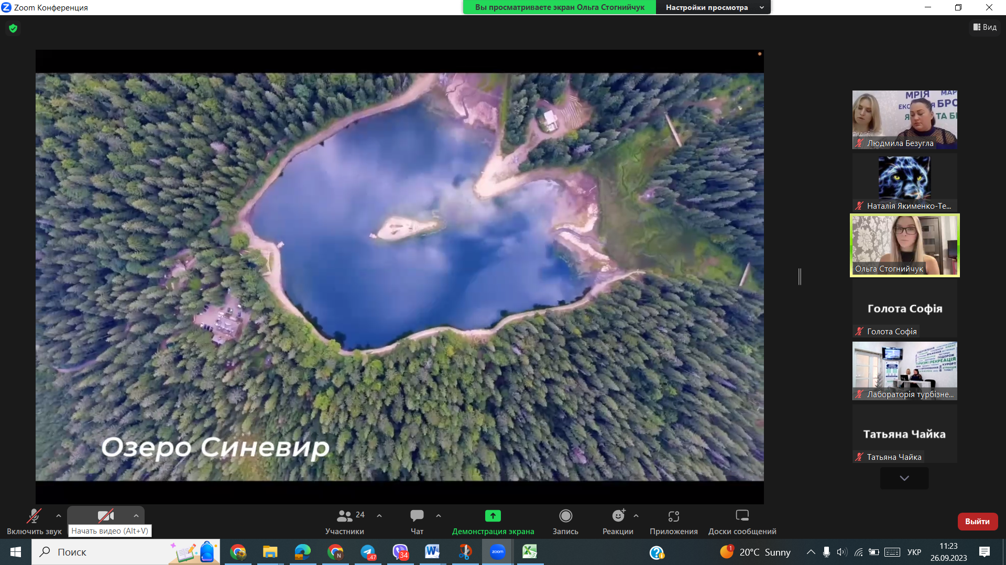Open Доски сообщений whiteboards icon
This screenshot has height=565, width=1006.
pyautogui.click(x=742, y=516)
